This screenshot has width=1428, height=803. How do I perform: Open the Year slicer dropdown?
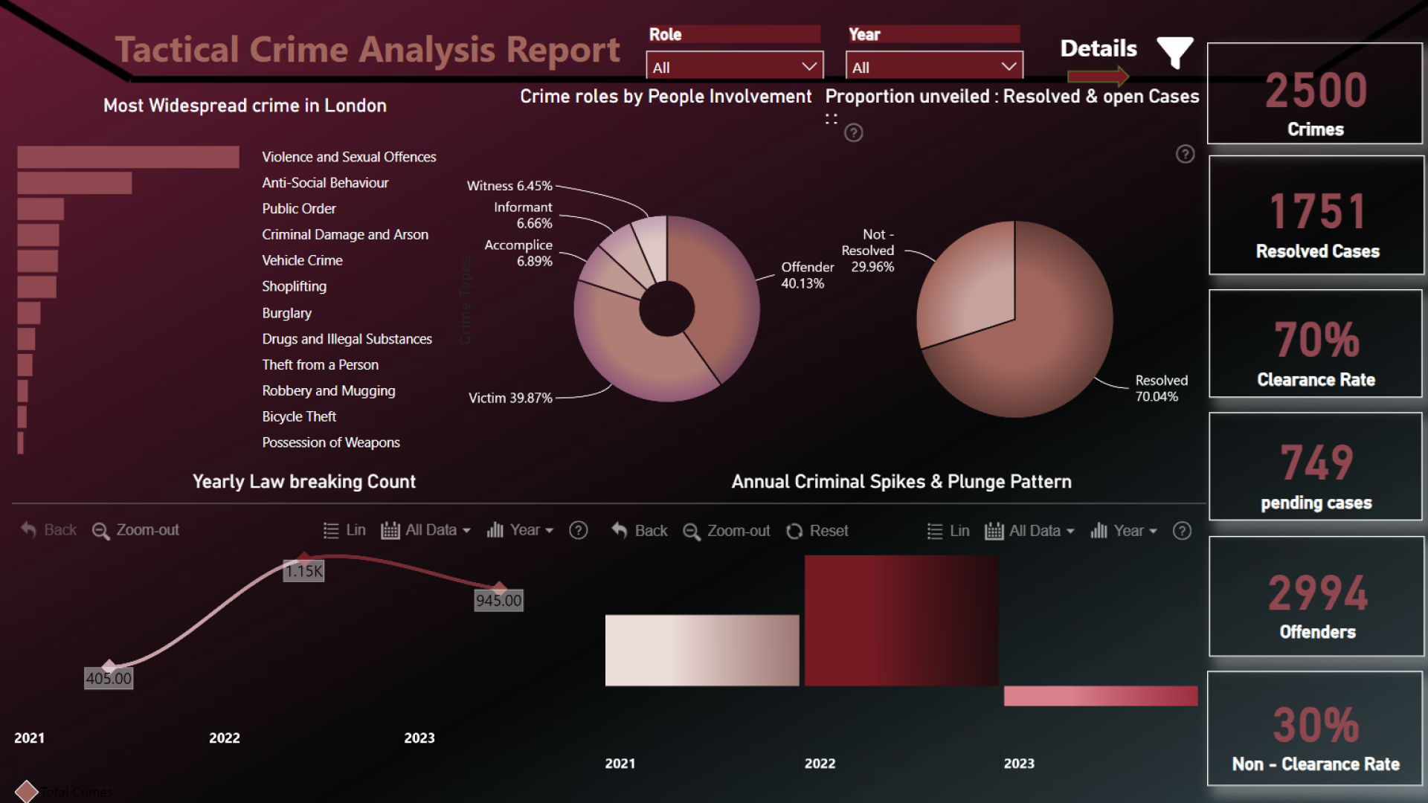(934, 67)
